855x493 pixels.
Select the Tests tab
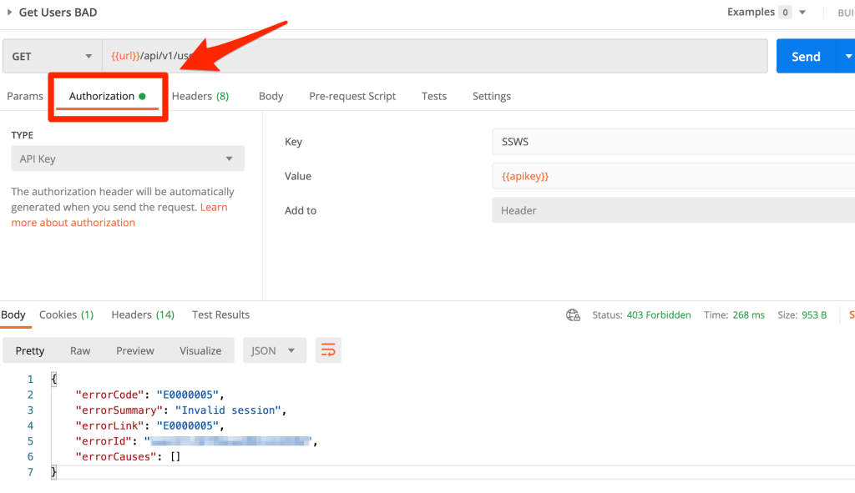coord(434,96)
